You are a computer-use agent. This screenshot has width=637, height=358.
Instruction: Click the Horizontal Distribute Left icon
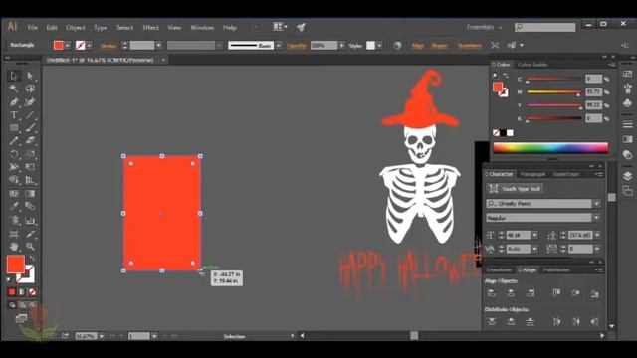pos(556,321)
